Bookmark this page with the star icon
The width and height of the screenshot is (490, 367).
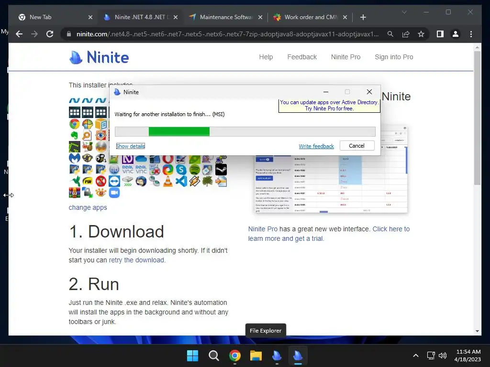click(x=421, y=34)
